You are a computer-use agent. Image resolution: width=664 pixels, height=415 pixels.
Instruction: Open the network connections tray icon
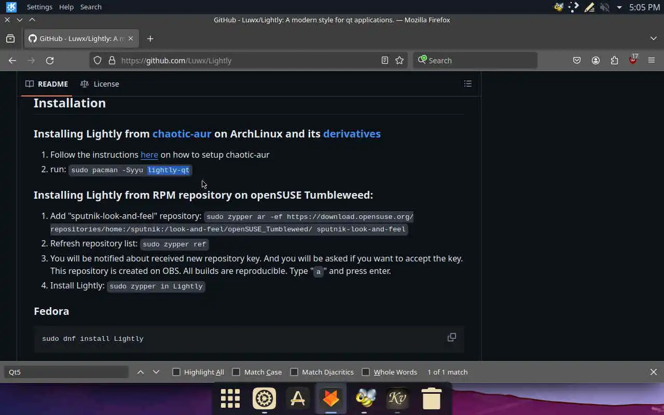coord(574,7)
